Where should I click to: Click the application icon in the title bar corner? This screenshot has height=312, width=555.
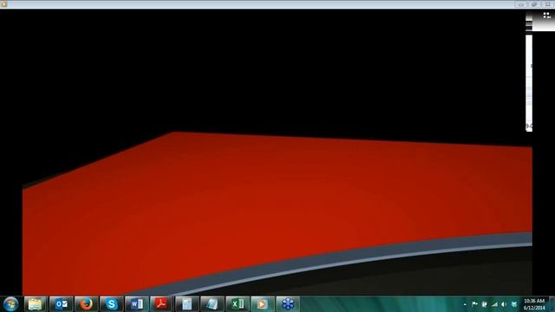click(3, 3)
